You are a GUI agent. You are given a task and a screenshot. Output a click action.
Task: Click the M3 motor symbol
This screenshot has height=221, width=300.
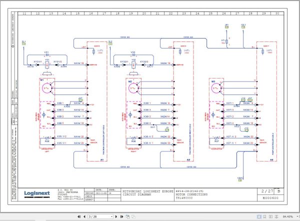coord(216,88)
